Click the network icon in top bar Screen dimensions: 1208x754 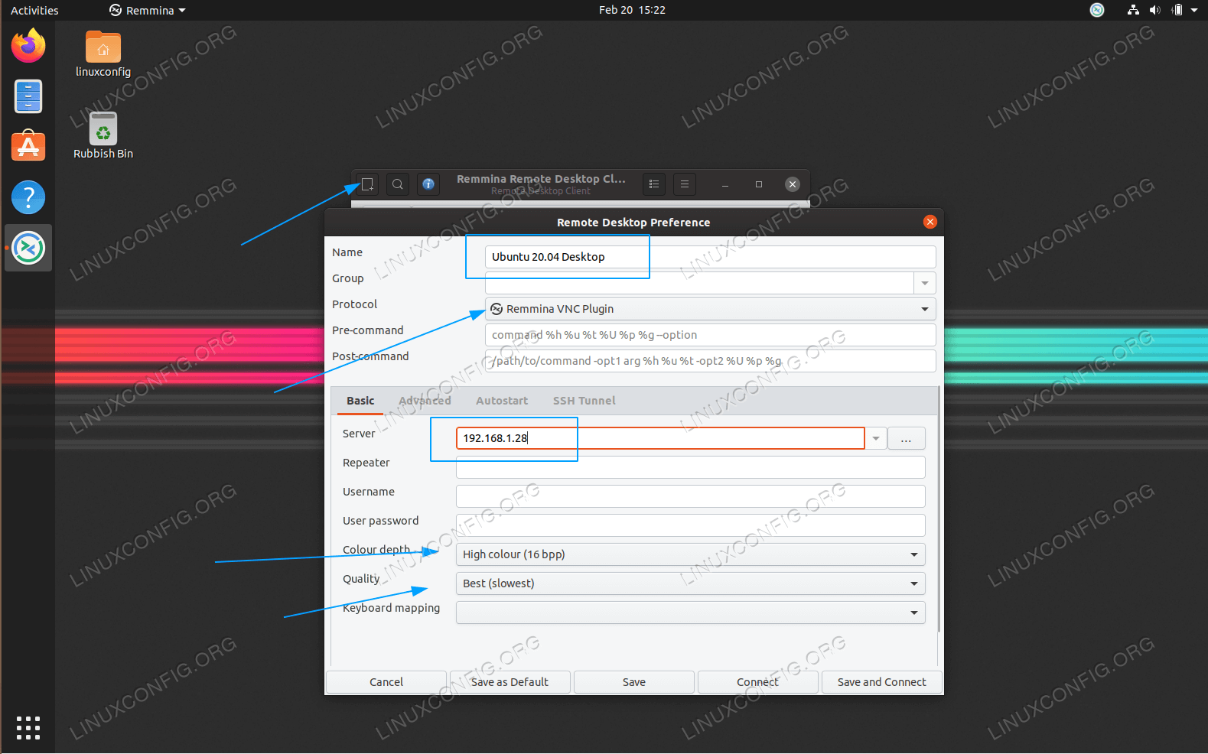click(x=1133, y=10)
